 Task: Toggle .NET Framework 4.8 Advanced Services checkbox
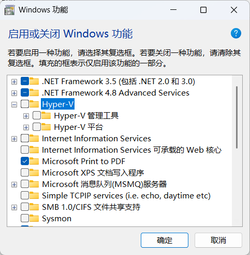25,92
